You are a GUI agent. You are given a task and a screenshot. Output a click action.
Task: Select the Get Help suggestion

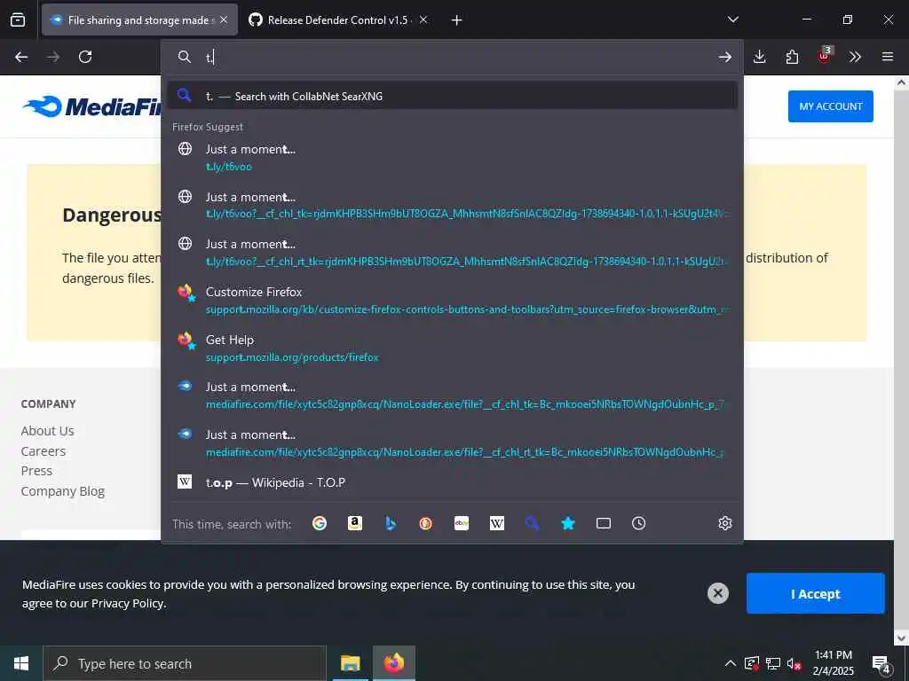(x=452, y=348)
